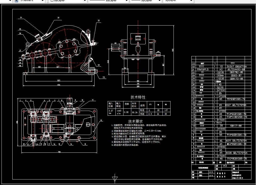
Task: Click the GB5782-86 standard cell
Action: (x=236, y=72)
